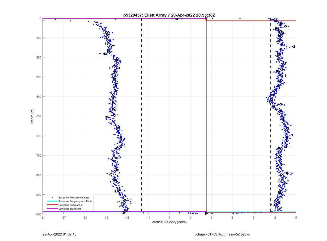This screenshot has height=241, width=327.
Task: Click the y-axis tick label '400'
Action: click(38, 97)
